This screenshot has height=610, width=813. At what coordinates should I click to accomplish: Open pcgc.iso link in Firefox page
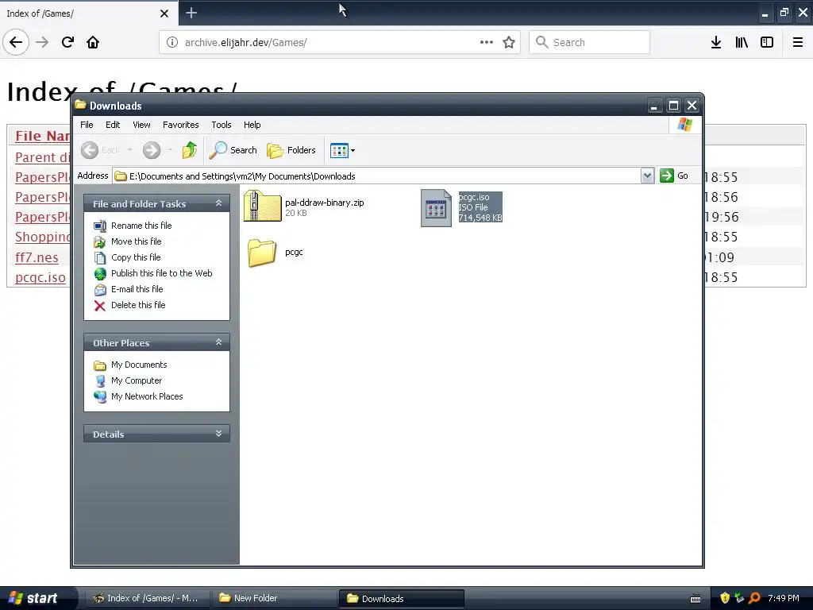point(40,277)
